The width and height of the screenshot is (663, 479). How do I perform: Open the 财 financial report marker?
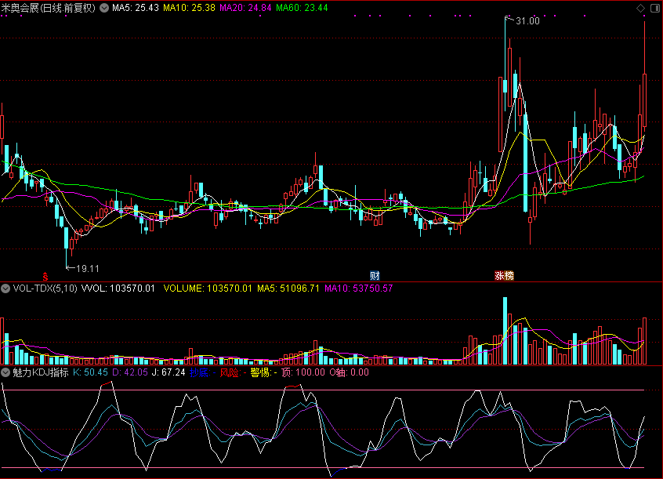point(375,275)
